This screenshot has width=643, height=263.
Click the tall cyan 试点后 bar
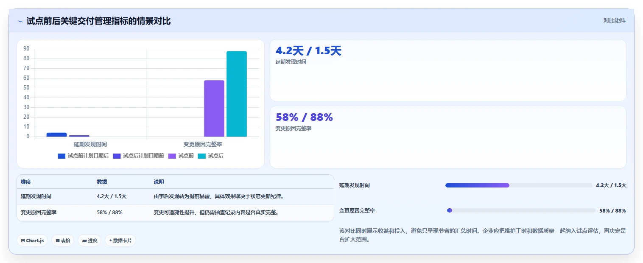236,94
